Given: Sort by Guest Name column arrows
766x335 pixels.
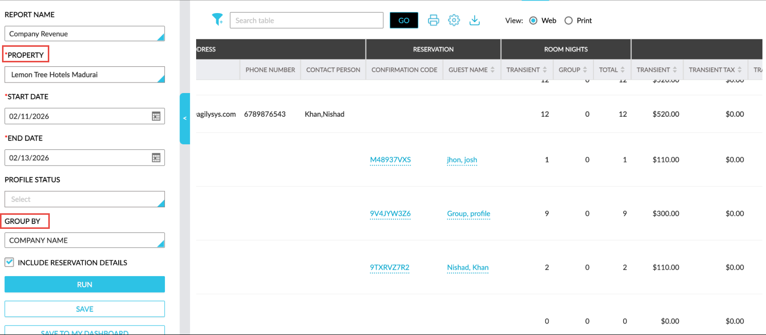Looking at the screenshot, I should [493, 70].
